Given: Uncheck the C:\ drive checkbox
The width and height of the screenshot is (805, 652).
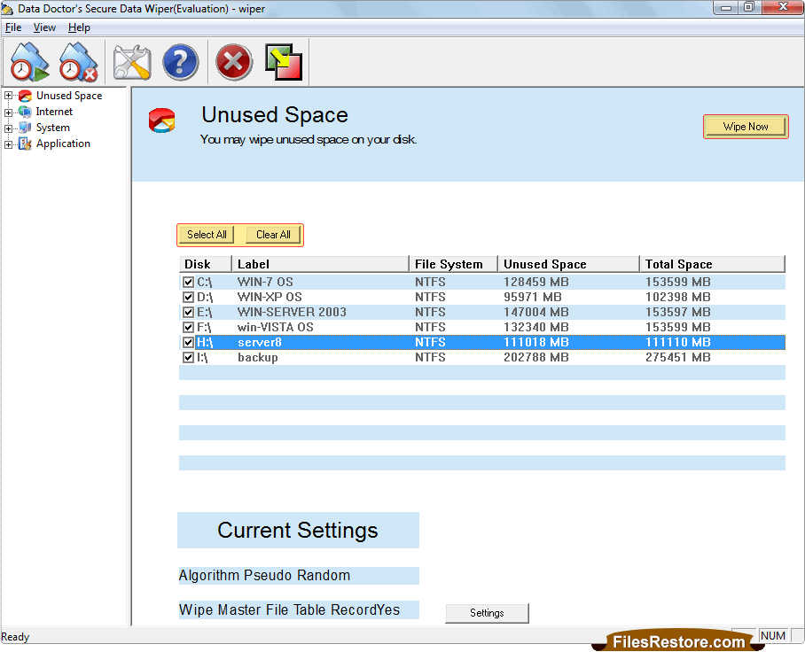Looking at the screenshot, I should click(189, 282).
